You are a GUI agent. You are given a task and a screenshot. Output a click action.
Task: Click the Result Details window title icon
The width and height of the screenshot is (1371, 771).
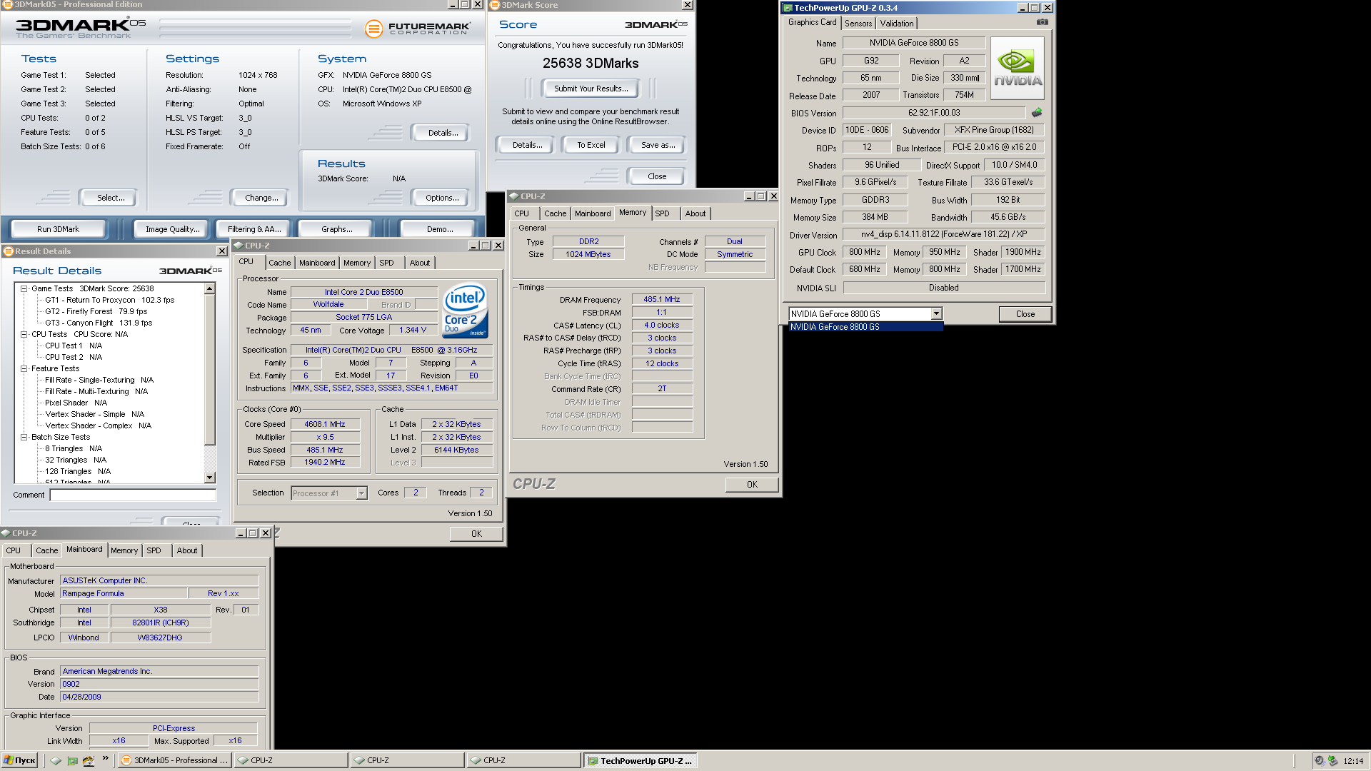point(9,251)
